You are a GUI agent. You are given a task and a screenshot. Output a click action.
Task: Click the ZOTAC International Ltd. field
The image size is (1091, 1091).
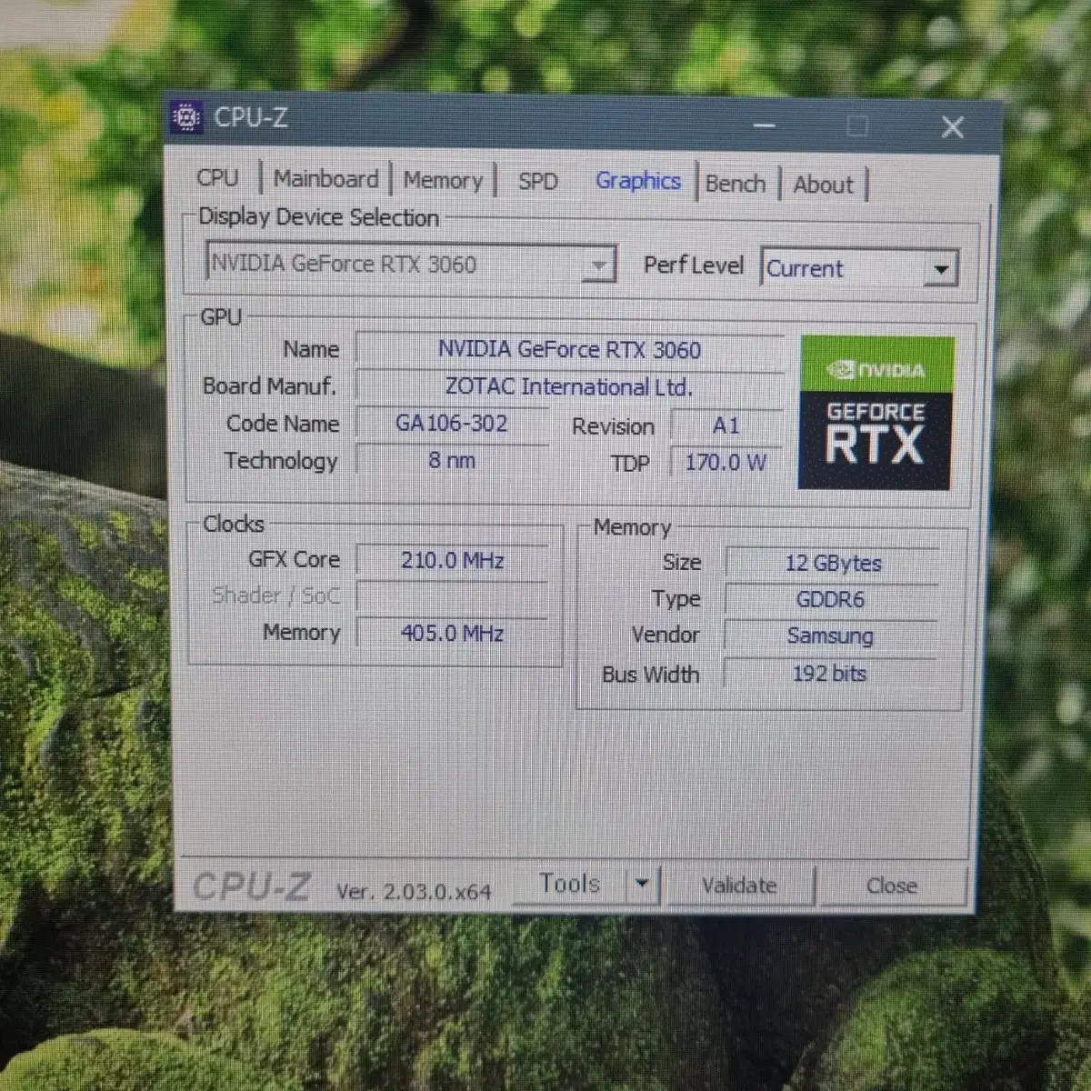pos(569,386)
